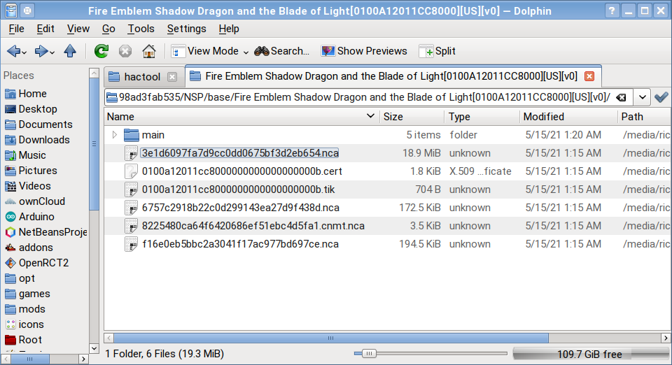This screenshot has height=365, width=672.
Task: Sort by Size column header
Action: (x=412, y=116)
